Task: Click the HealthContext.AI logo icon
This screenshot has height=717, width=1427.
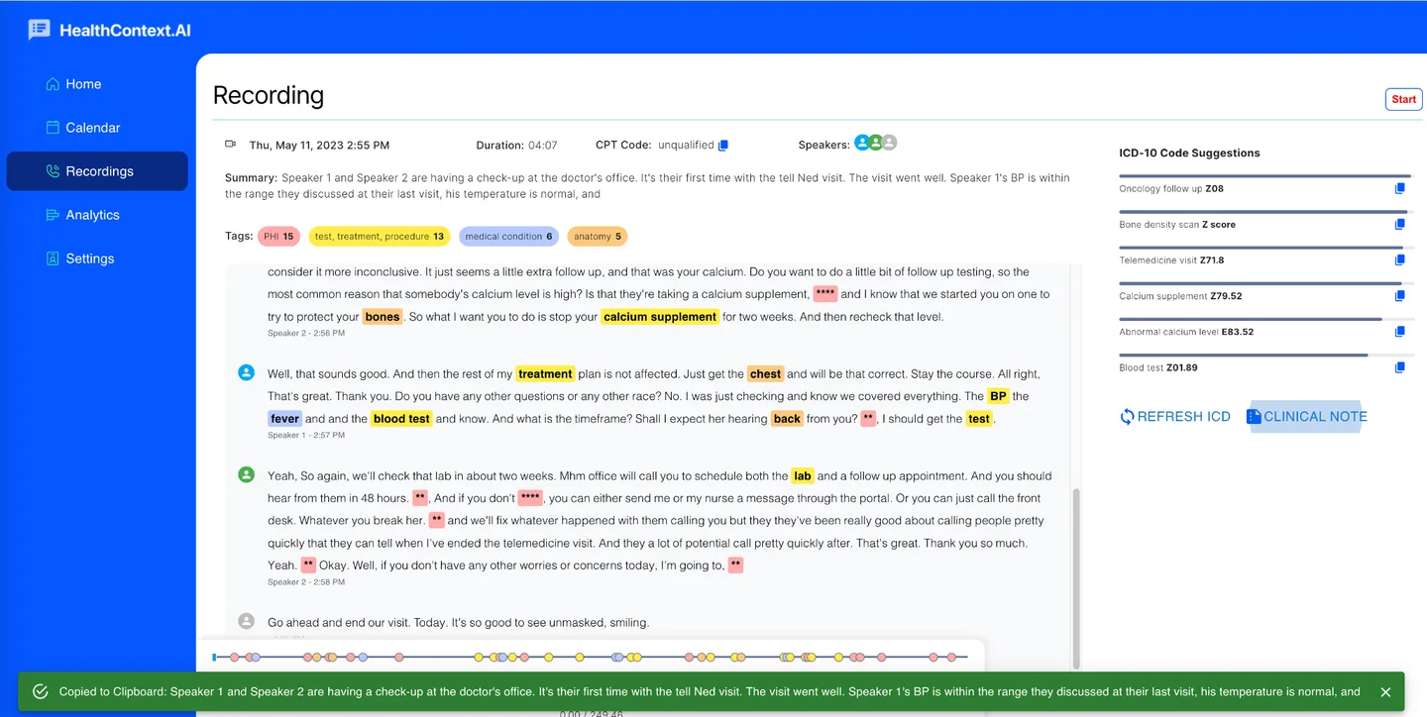Action: click(x=39, y=29)
